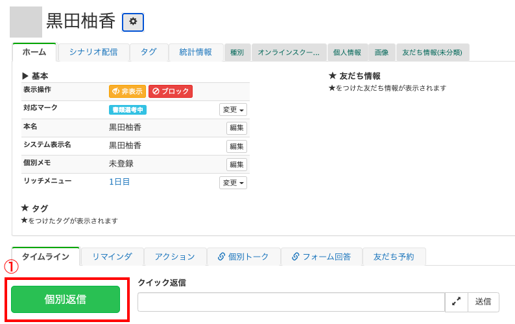Expand the quick reply with the arrows icon

456,302
